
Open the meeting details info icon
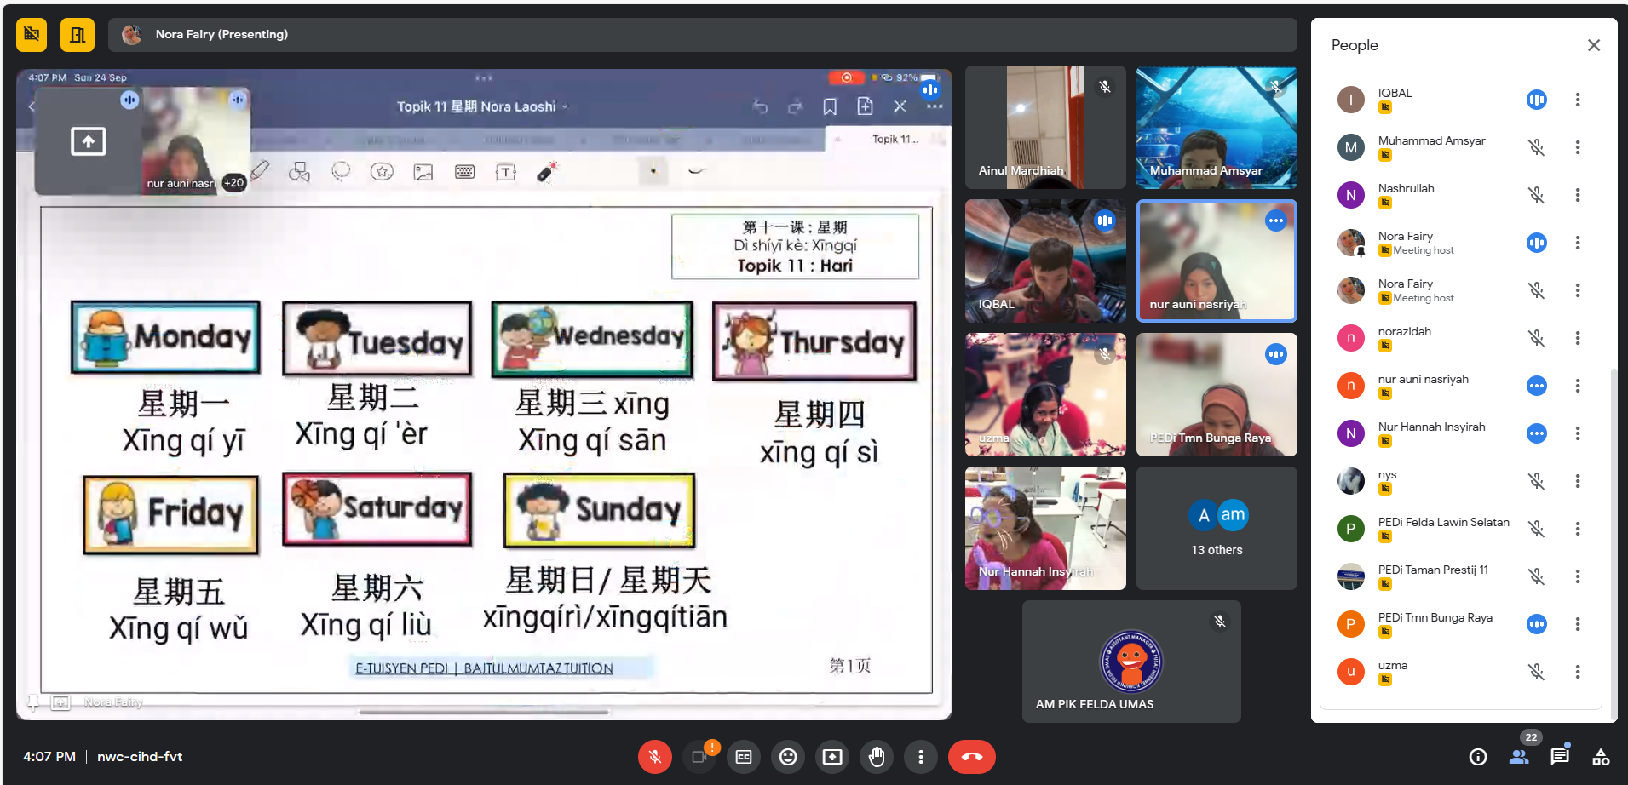pos(1478,757)
